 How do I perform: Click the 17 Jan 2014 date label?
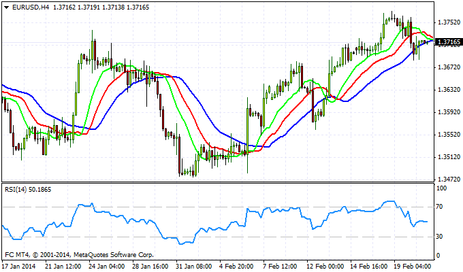(19, 267)
